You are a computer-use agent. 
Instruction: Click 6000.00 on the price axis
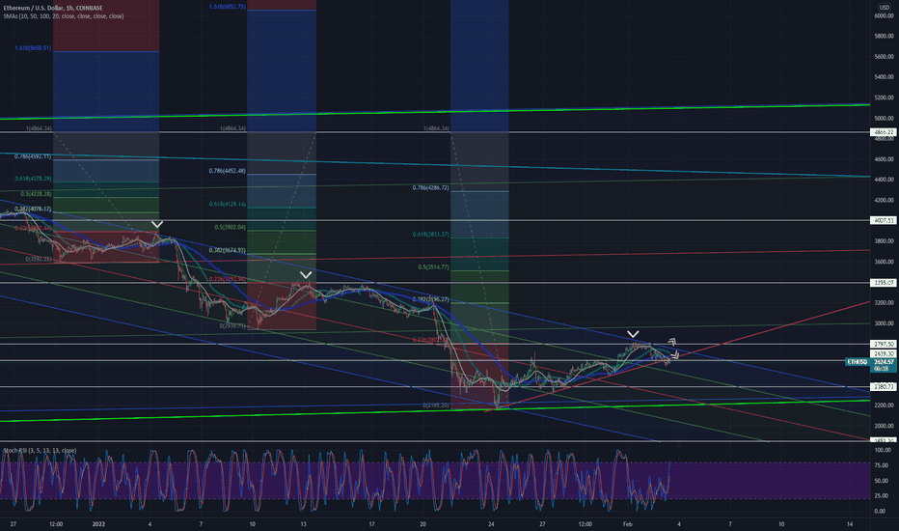885,16
